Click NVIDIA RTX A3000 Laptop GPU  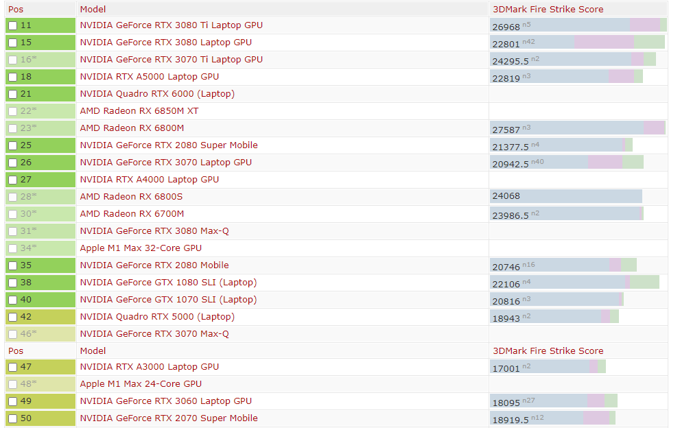tap(149, 366)
